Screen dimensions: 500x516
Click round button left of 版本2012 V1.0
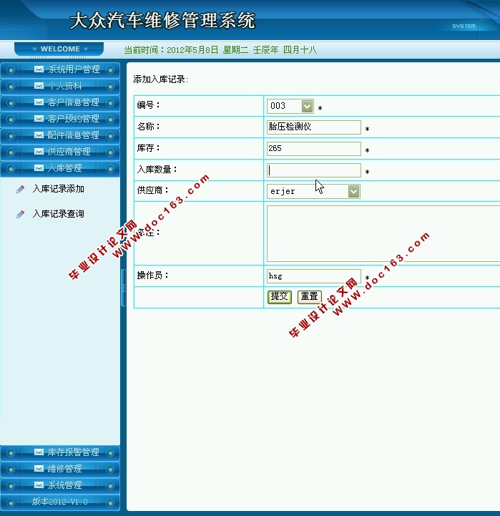(x=11, y=502)
